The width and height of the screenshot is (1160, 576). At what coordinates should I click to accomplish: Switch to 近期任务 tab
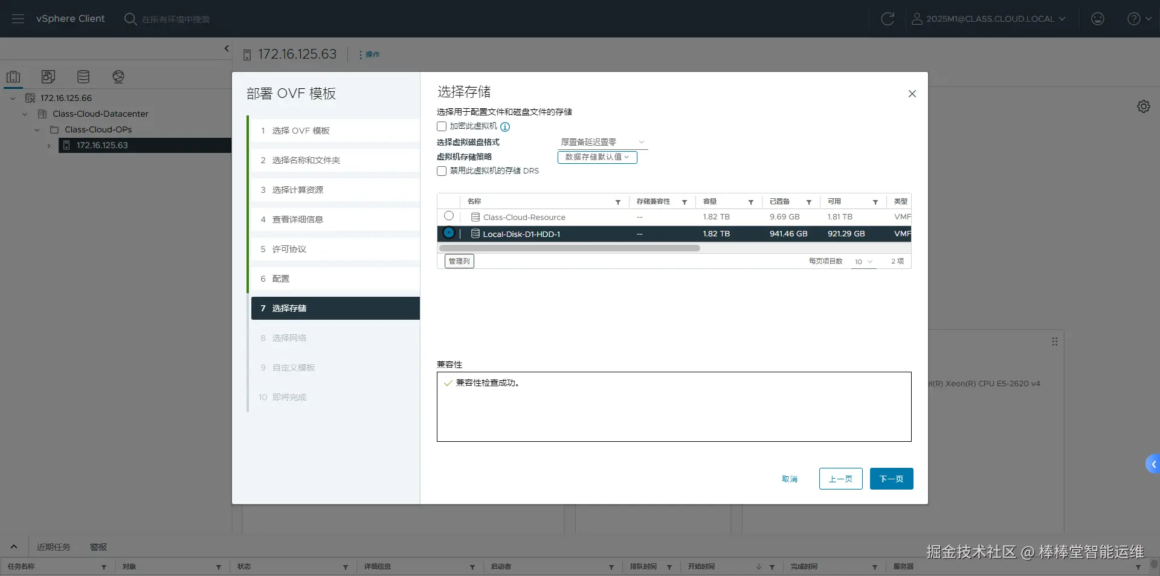tap(54, 547)
